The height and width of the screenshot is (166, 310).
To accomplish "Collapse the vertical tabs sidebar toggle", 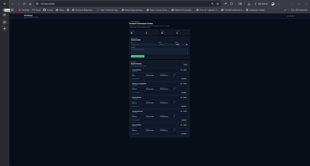I will point(4,4).
